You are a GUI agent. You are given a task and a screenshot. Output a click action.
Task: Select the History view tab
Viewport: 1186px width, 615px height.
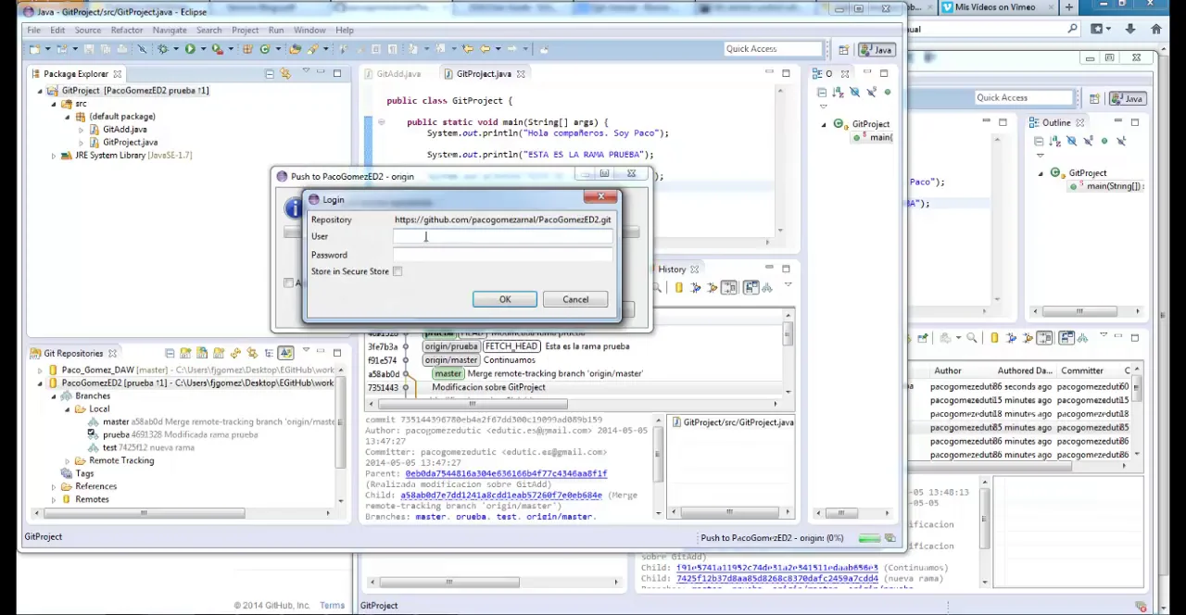672,270
